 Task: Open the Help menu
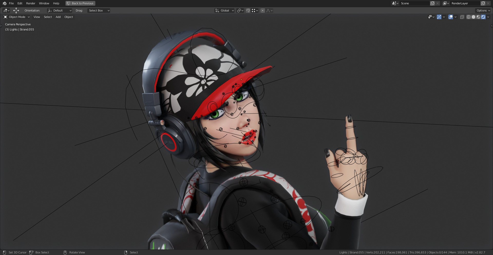56,3
